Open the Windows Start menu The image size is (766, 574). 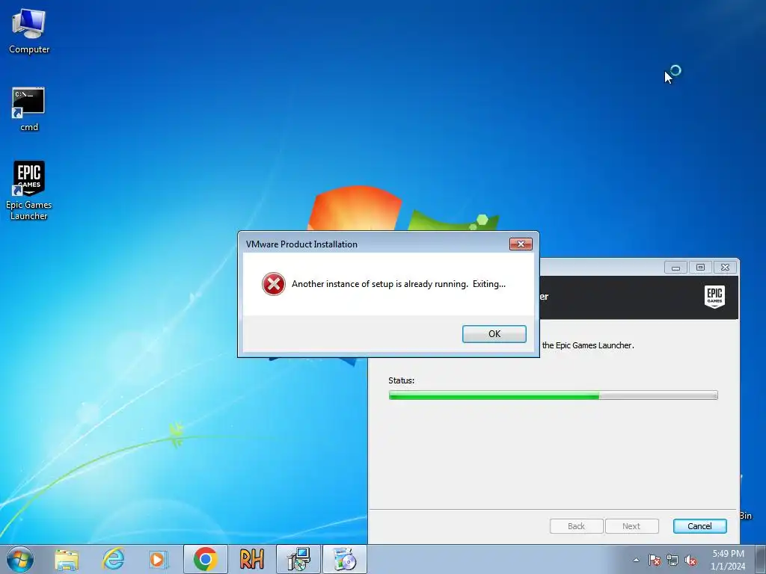tap(20, 559)
